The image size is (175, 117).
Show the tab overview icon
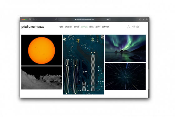(147, 19)
